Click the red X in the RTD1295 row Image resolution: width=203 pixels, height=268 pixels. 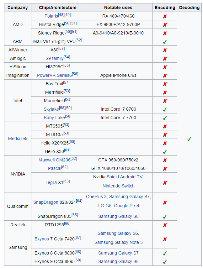coord(165,225)
